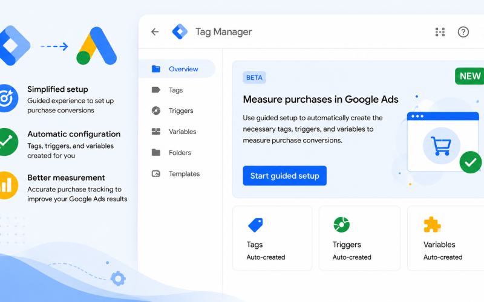The height and width of the screenshot is (302, 484).
Task: Open Tags in the sidebar menu
Action: (177, 90)
